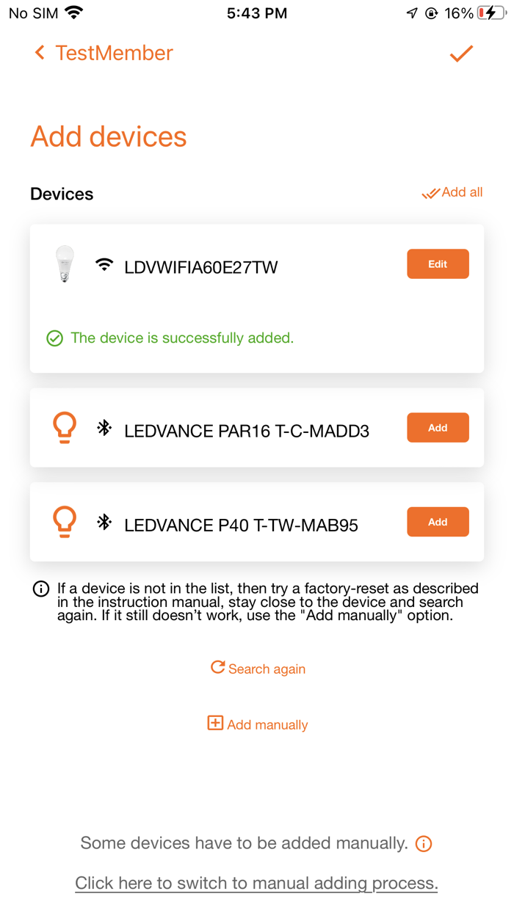The image size is (514, 913).
Task: Tap the green success checkmark icon
Action: coord(54,338)
